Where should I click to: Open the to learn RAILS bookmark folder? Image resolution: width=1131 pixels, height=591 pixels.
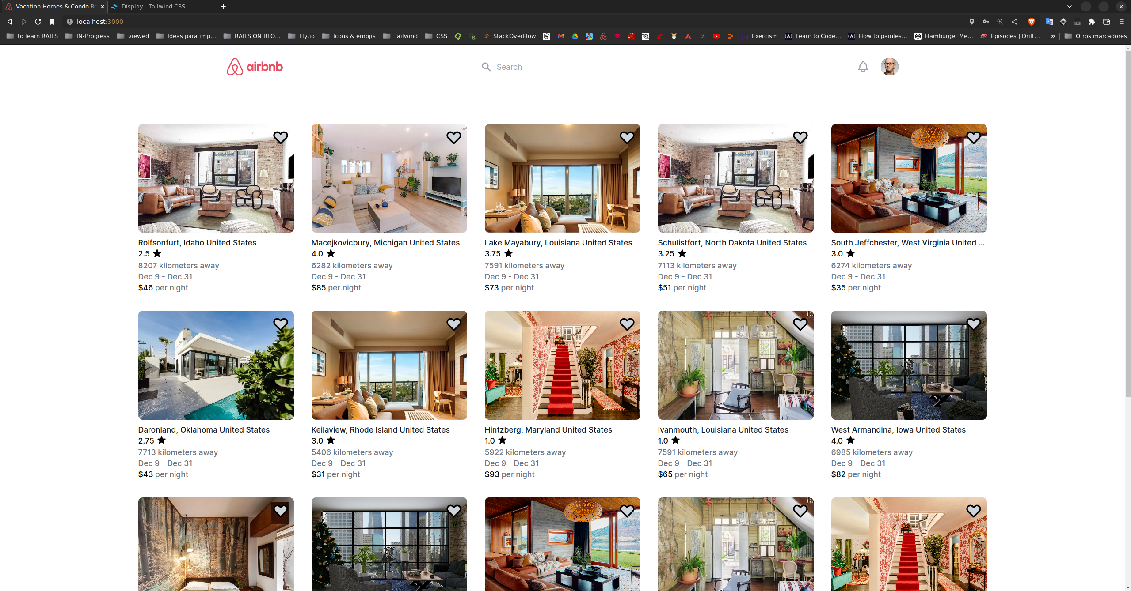pyautogui.click(x=32, y=36)
